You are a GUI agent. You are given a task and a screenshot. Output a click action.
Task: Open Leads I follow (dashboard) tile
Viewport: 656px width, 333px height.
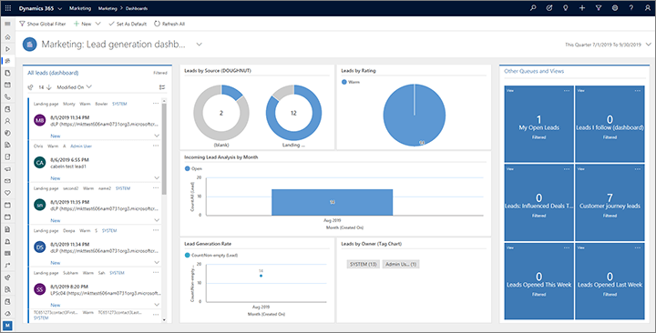(610, 124)
